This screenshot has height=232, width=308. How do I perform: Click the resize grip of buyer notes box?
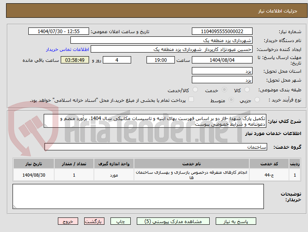pos(15,207)
